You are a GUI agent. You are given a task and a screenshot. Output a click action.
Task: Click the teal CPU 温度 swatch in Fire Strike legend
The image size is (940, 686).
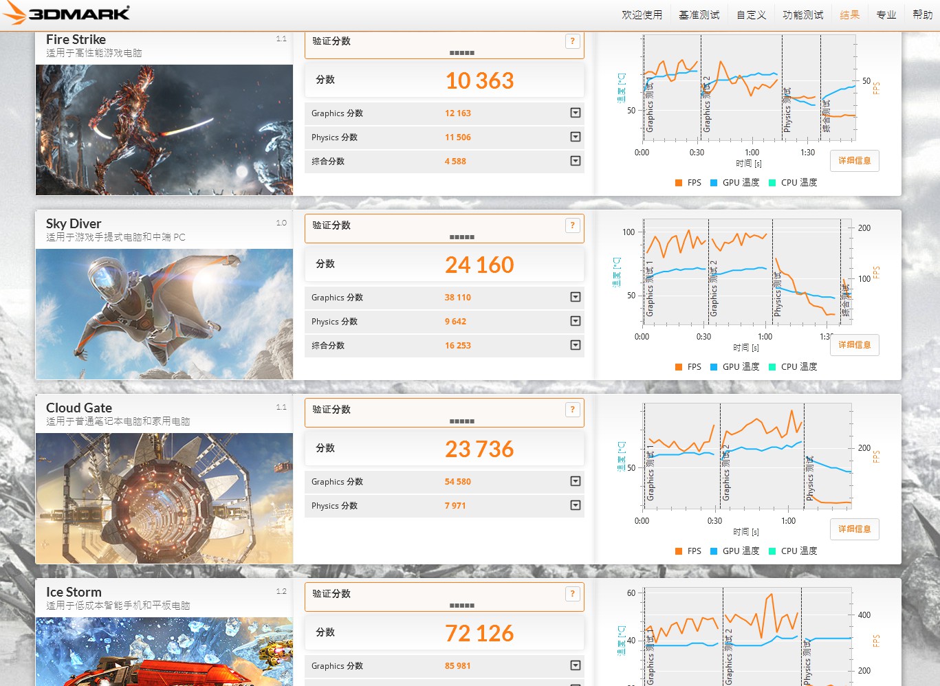point(772,183)
